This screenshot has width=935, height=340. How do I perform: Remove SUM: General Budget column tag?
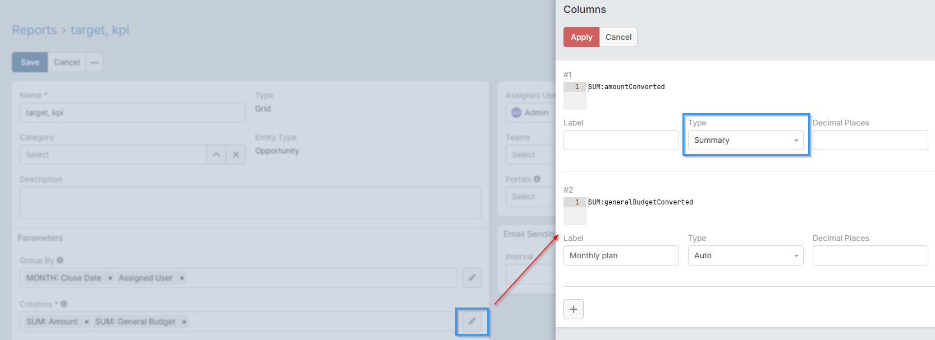click(x=184, y=322)
